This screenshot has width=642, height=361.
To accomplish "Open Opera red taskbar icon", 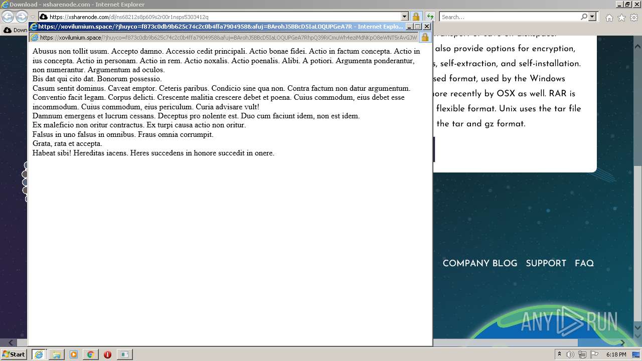I will pyautogui.click(x=107, y=354).
